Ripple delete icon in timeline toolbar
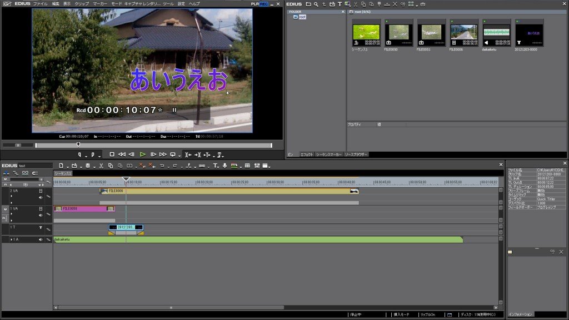 152,166
